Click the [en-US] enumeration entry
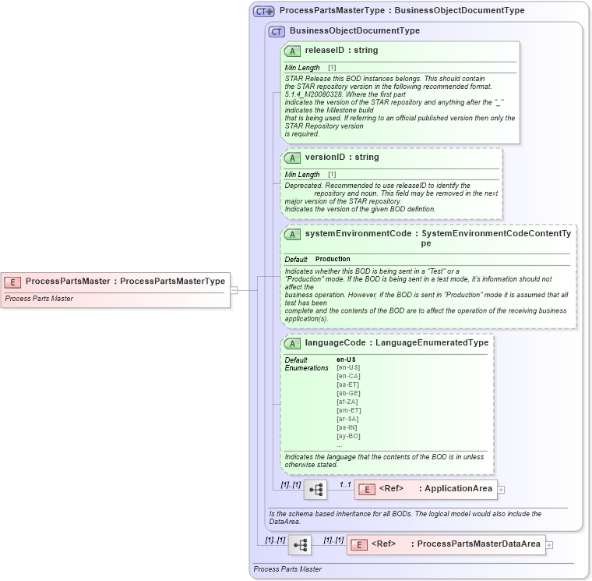 348,367
